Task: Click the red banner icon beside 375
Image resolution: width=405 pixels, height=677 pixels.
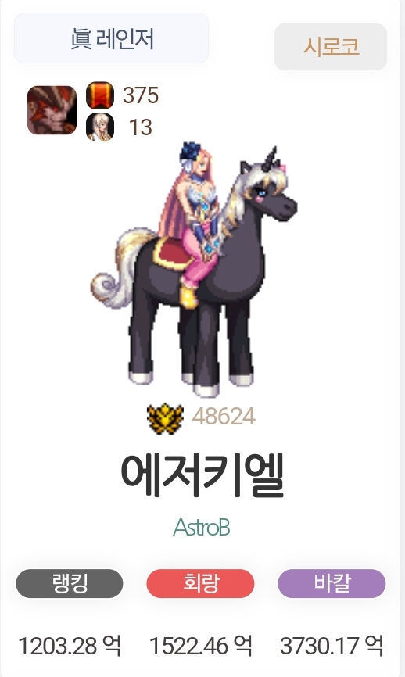Action: pos(100,95)
